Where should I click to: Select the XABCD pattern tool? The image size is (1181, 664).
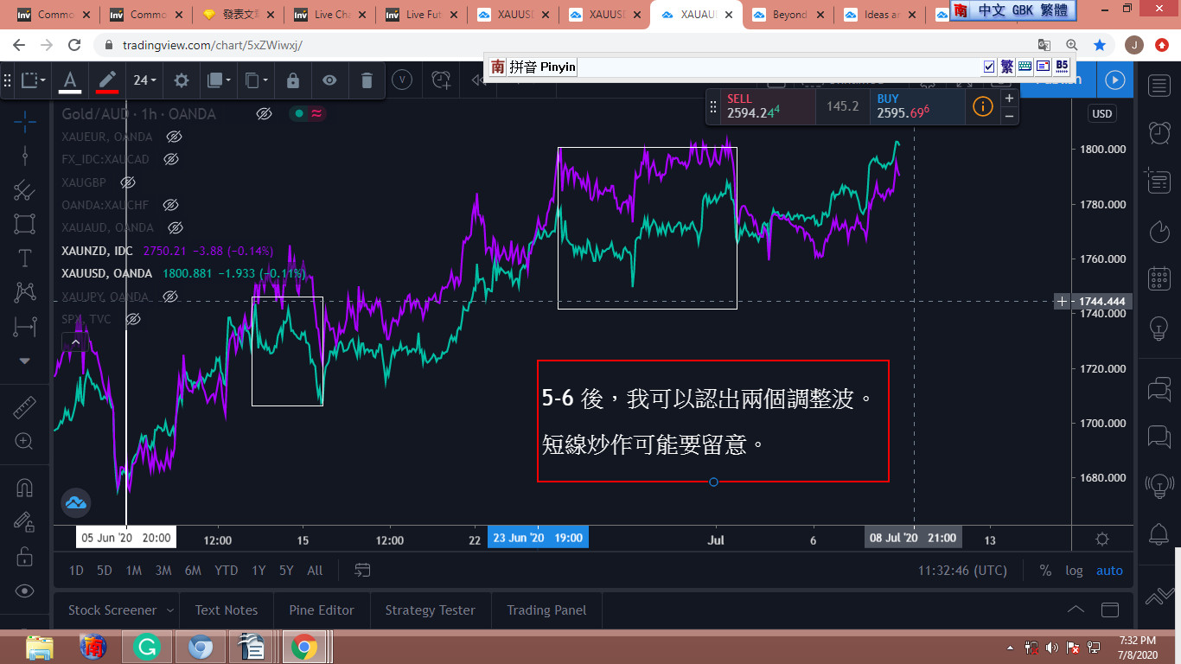point(24,292)
